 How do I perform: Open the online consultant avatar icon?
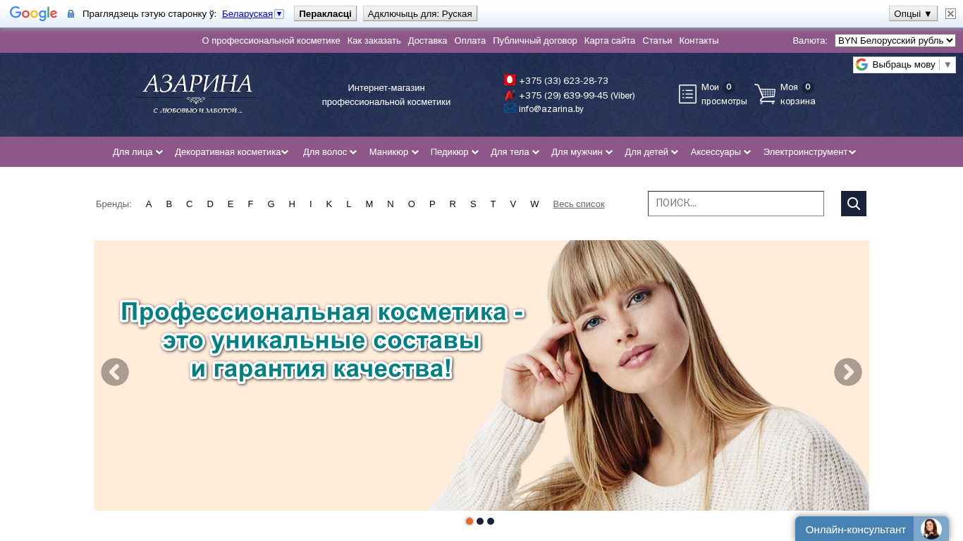pyautogui.click(x=931, y=529)
